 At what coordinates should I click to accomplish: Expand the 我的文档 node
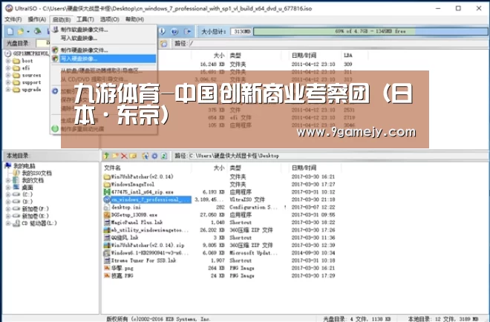[8, 180]
